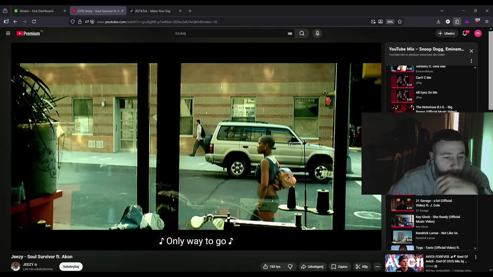Image resolution: width=493 pixels, height=277 pixels.
Task: Open YouTube guide hamburger menu
Action: pyautogui.click(x=8, y=33)
